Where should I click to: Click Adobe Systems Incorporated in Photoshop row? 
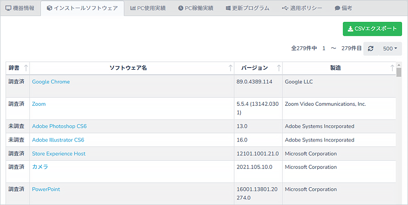pyautogui.click(x=320, y=126)
